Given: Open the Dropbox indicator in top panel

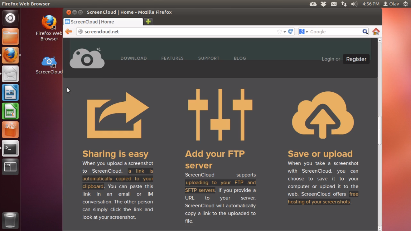Looking at the screenshot, I should [x=323, y=4].
